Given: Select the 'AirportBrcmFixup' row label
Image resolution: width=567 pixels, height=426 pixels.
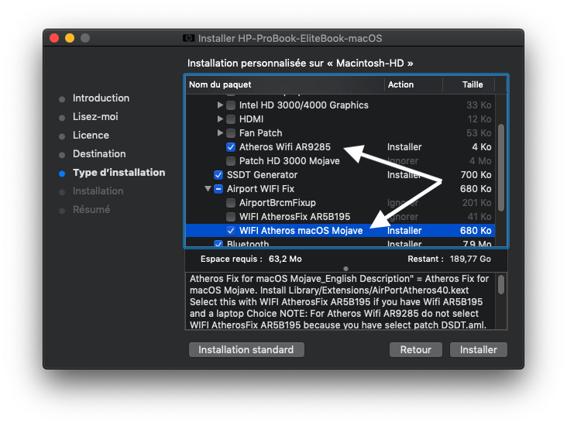Looking at the screenshot, I should point(278,203).
